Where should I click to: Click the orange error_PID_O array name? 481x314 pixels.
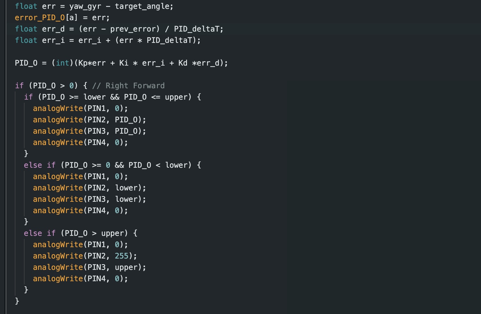click(40, 18)
